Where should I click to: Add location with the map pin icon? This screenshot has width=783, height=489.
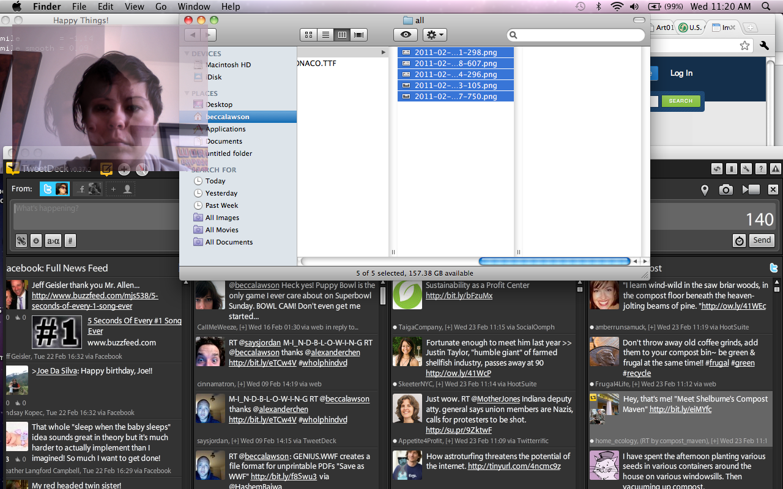[x=705, y=190]
